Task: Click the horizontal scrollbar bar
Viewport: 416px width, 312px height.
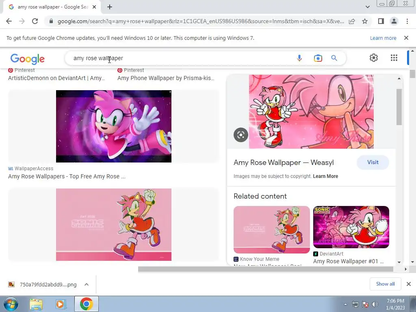Action: click(265, 269)
